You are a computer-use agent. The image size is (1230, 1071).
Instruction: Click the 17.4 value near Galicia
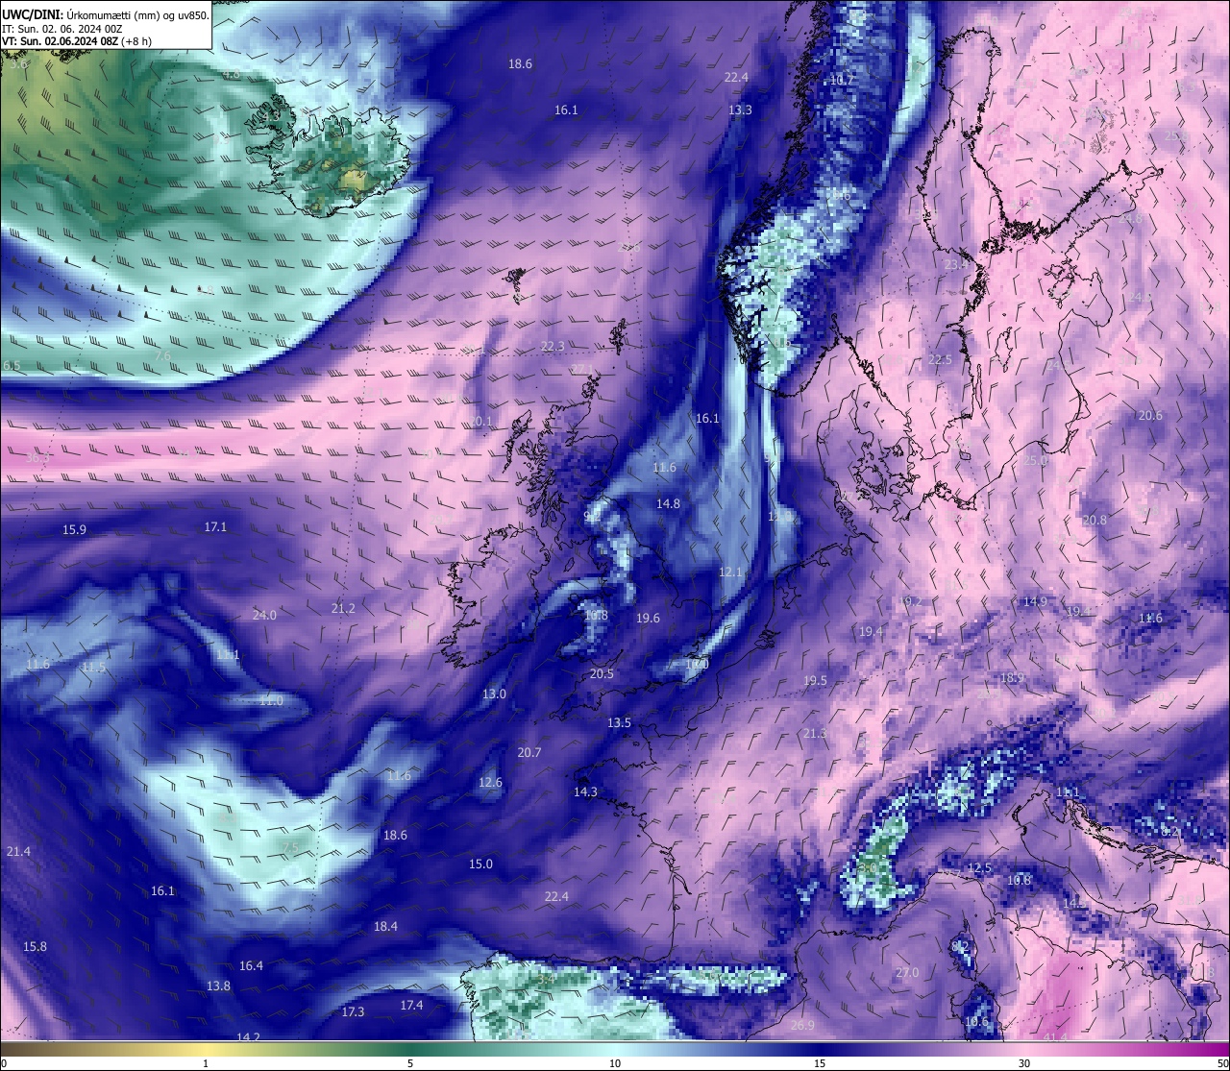pos(411,1006)
